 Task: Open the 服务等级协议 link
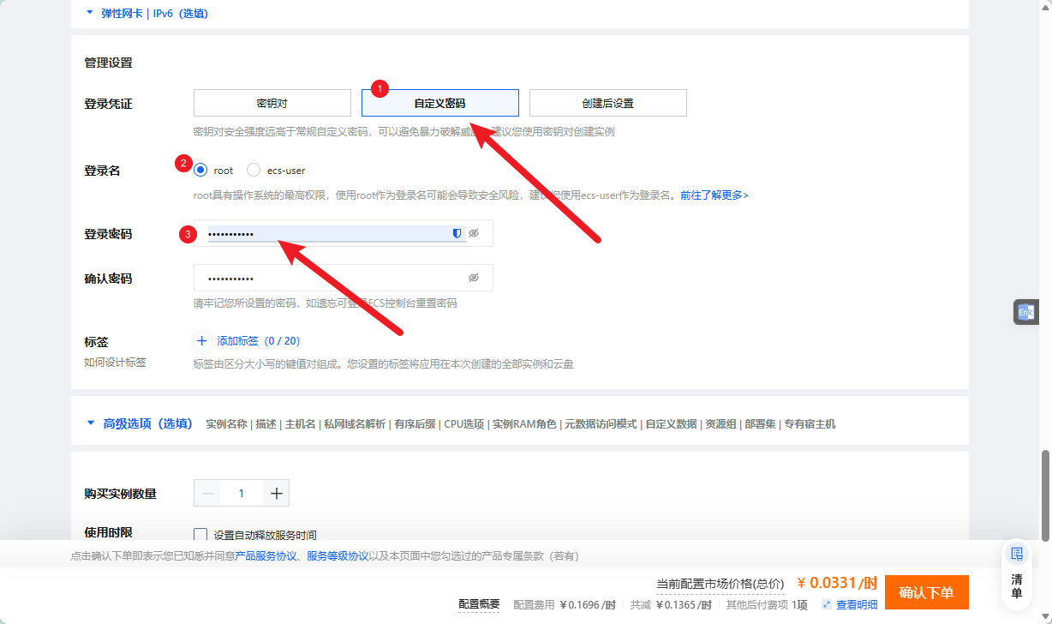(x=338, y=556)
